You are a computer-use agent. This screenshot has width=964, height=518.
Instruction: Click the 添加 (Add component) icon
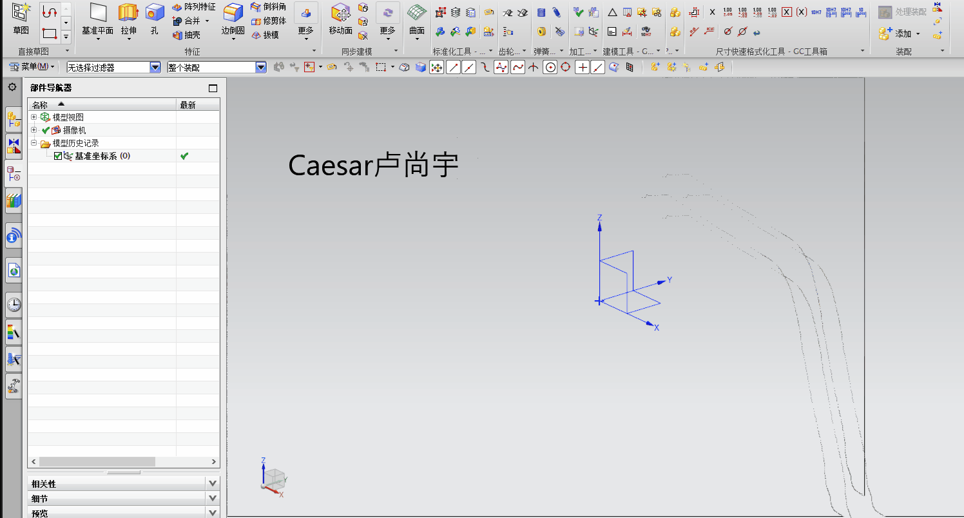pos(885,34)
